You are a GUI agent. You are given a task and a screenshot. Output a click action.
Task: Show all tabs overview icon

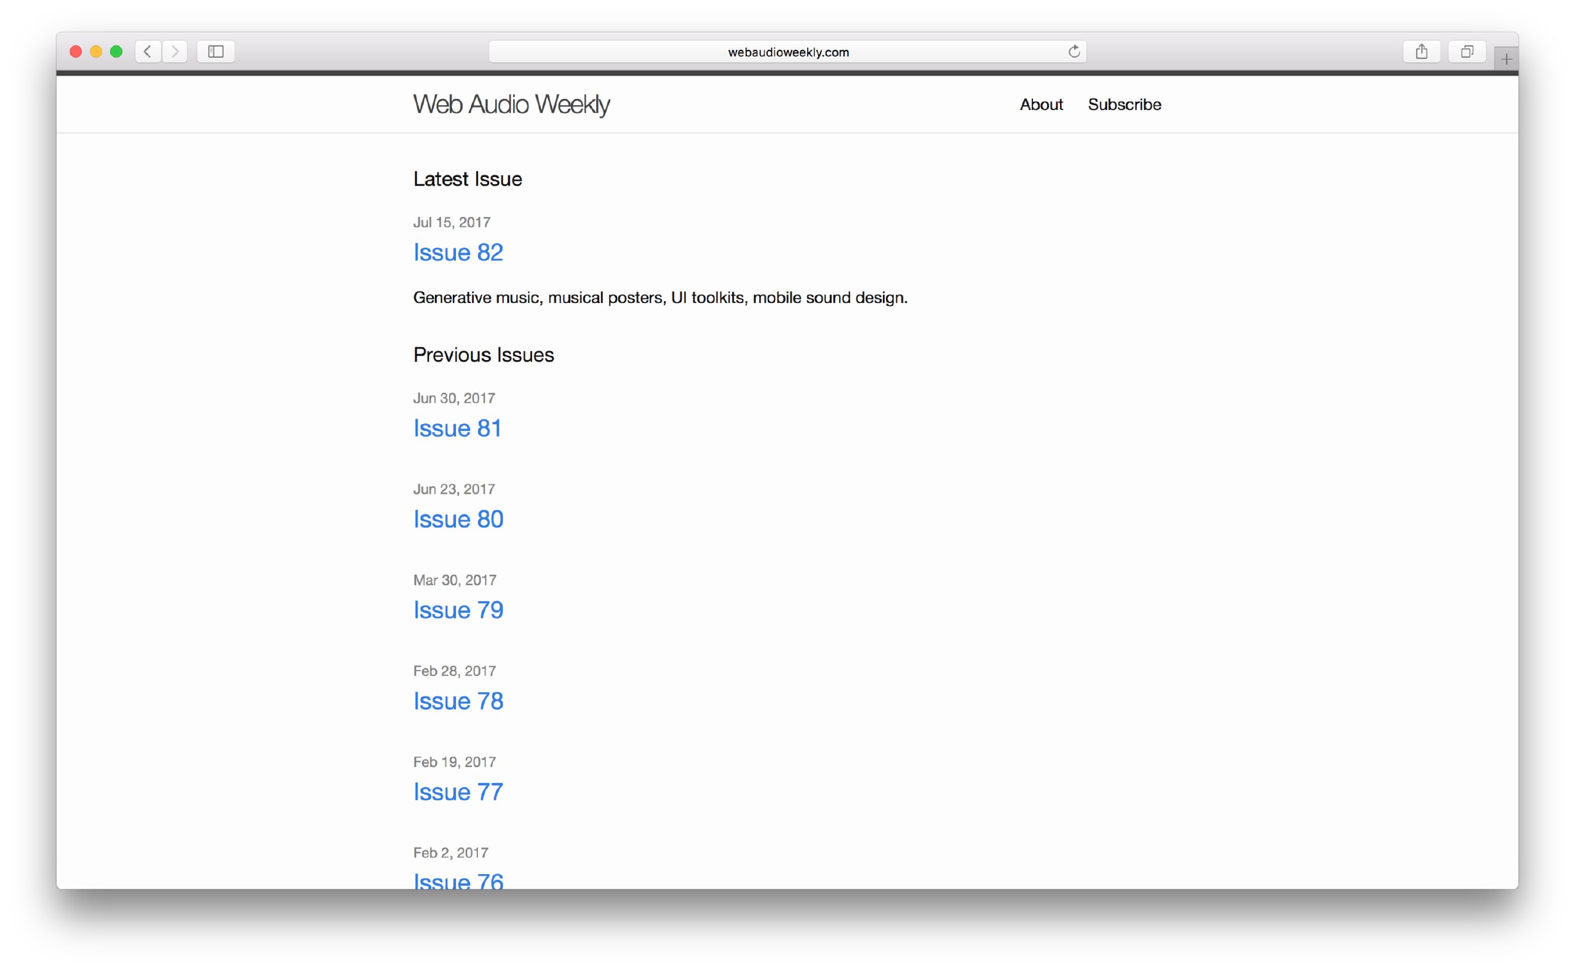(x=1467, y=51)
